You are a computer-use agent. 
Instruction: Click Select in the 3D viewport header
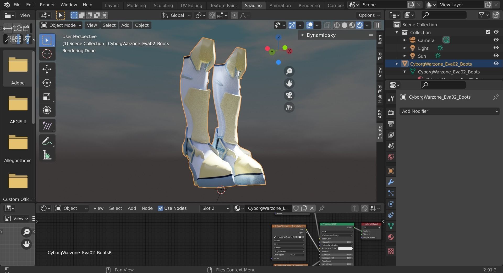(x=109, y=25)
